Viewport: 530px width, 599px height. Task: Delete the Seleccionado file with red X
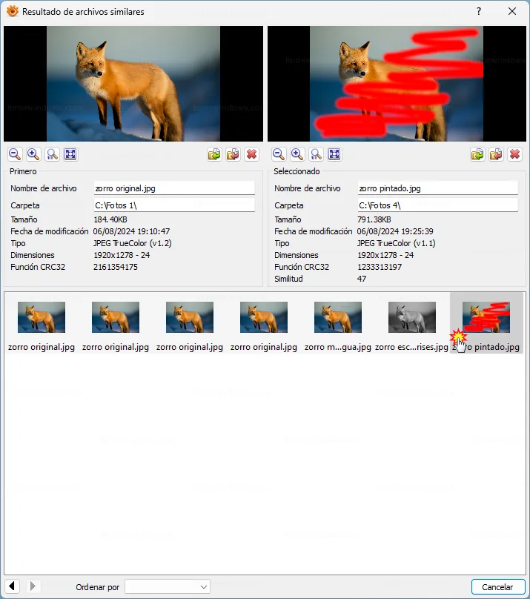[x=514, y=154]
